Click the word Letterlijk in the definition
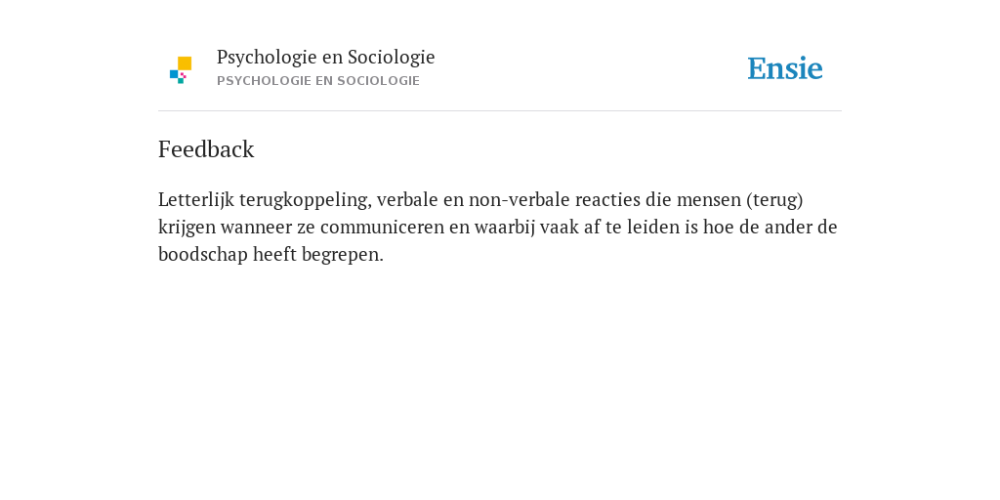This screenshot has height=500, width=1000. [196, 199]
